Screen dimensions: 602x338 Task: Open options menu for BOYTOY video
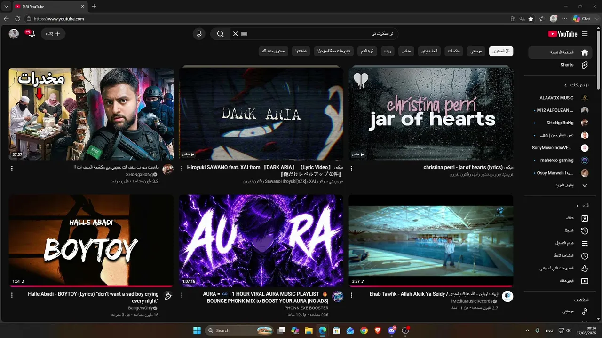12,295
